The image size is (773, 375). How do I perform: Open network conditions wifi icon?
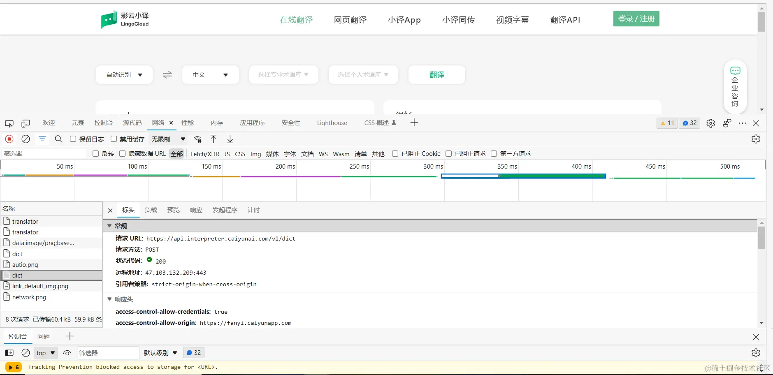(x=198, y=139)
